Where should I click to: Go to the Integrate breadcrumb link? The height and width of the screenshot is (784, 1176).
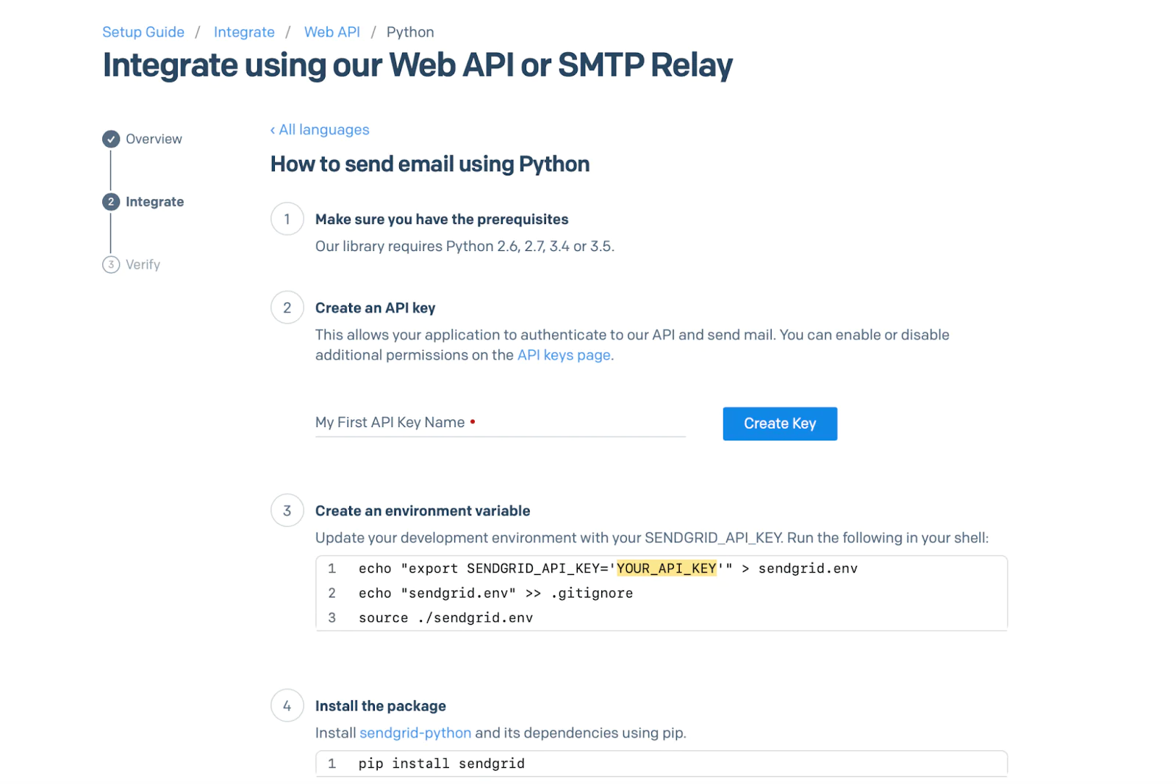[244, 32]
